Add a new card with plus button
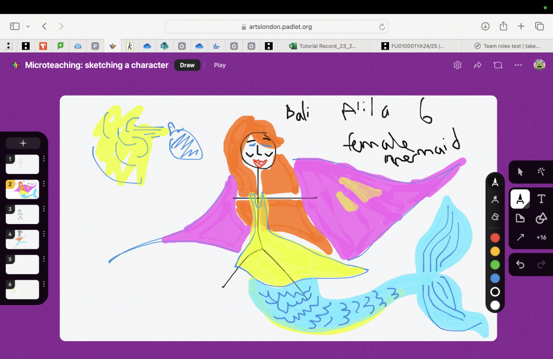 [x=23, y=143]
